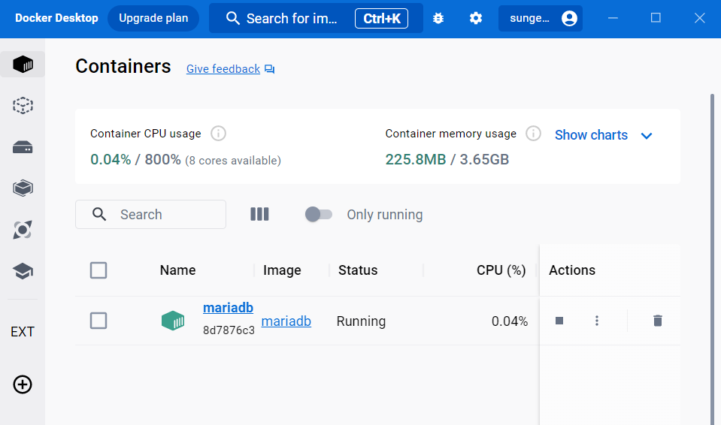The image size is (721, 425).
Task: Sort by the Image column header
Action: [282, 270]
